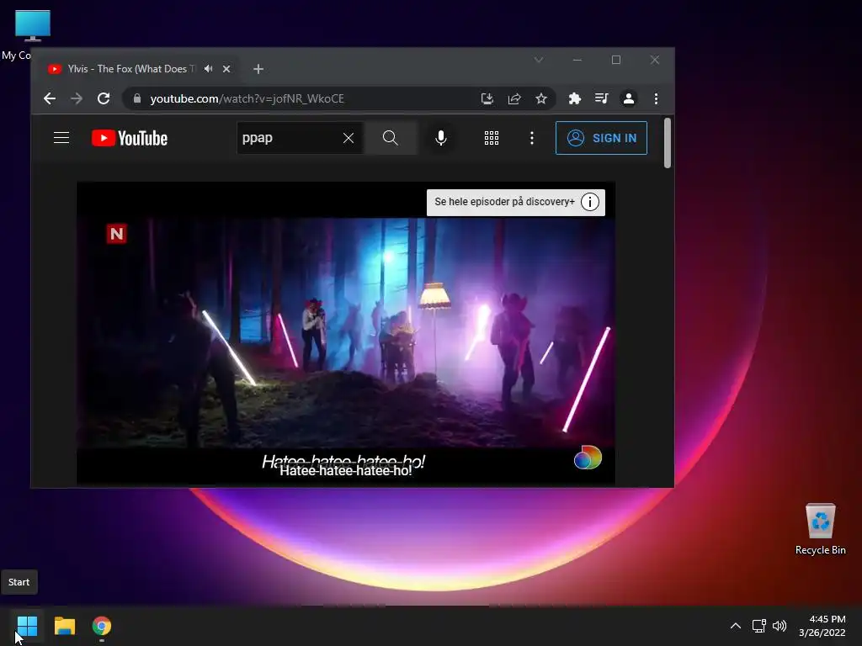This screenshot has width=862, height=646.
Task: Click the install app icon in address bar
Action: 487,99
